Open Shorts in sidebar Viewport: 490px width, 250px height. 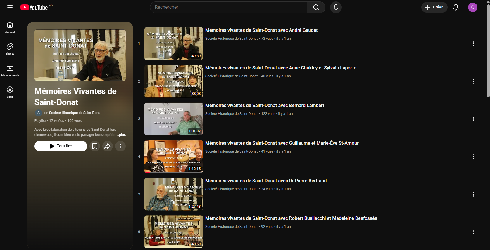coord(10,49)
